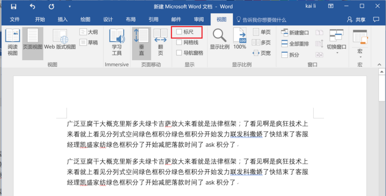Click the synchronous scrolling icon

[319, 44]
